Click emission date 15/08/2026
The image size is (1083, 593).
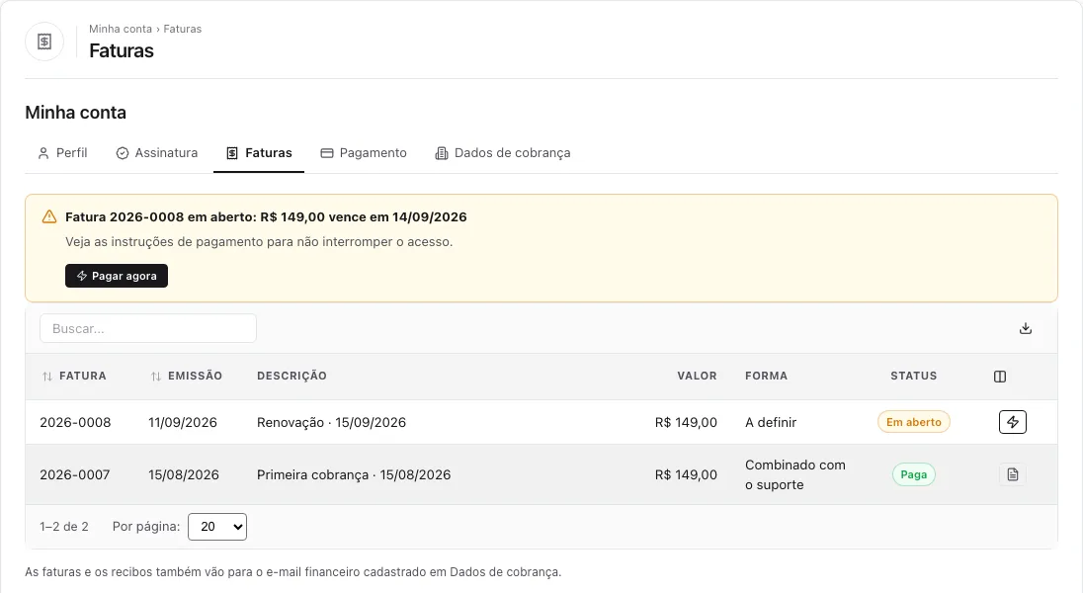click(x=184, y=474)
